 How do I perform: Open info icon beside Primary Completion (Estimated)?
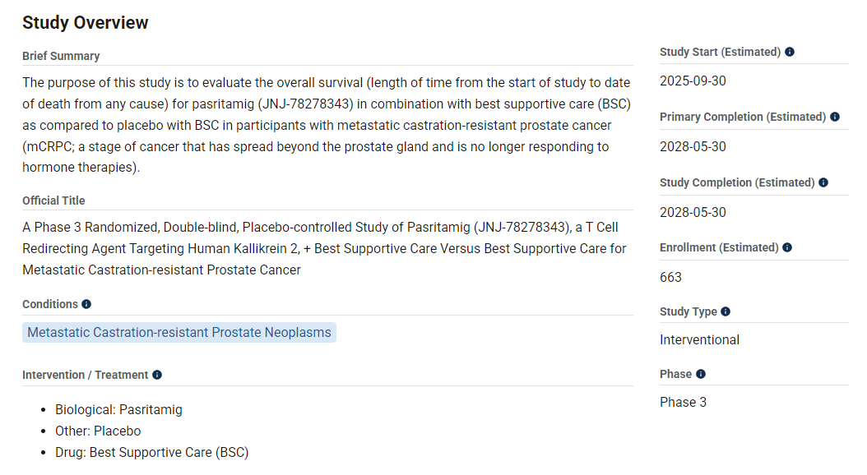point(835,117)
